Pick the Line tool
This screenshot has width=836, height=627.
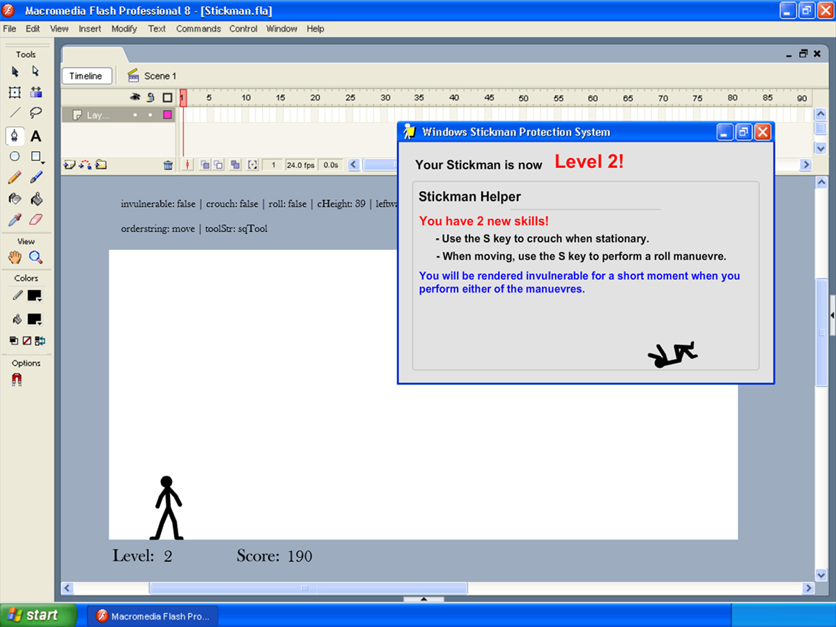[x=15, y=112]
